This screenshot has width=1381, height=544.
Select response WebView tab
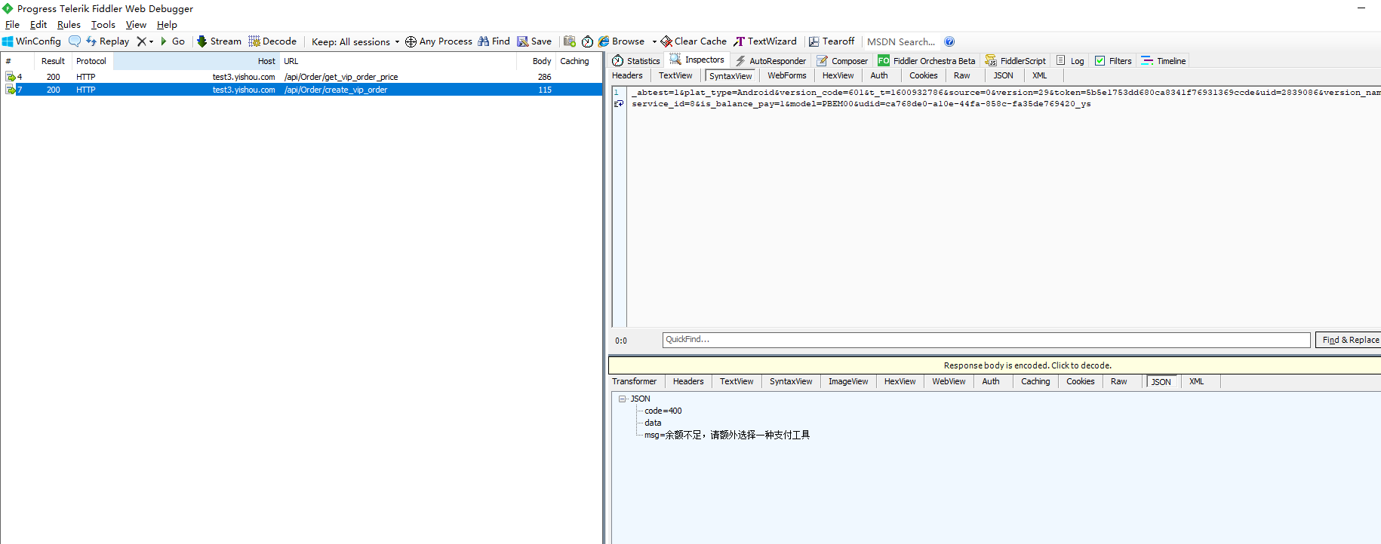pos(949,381)
